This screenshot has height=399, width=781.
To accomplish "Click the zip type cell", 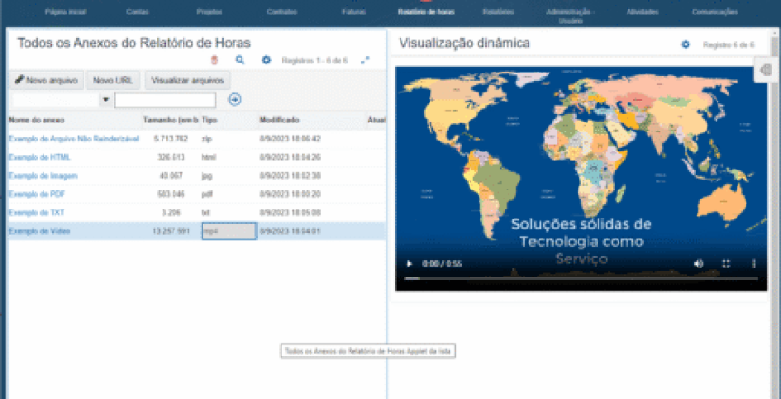I will pos(206,139).
